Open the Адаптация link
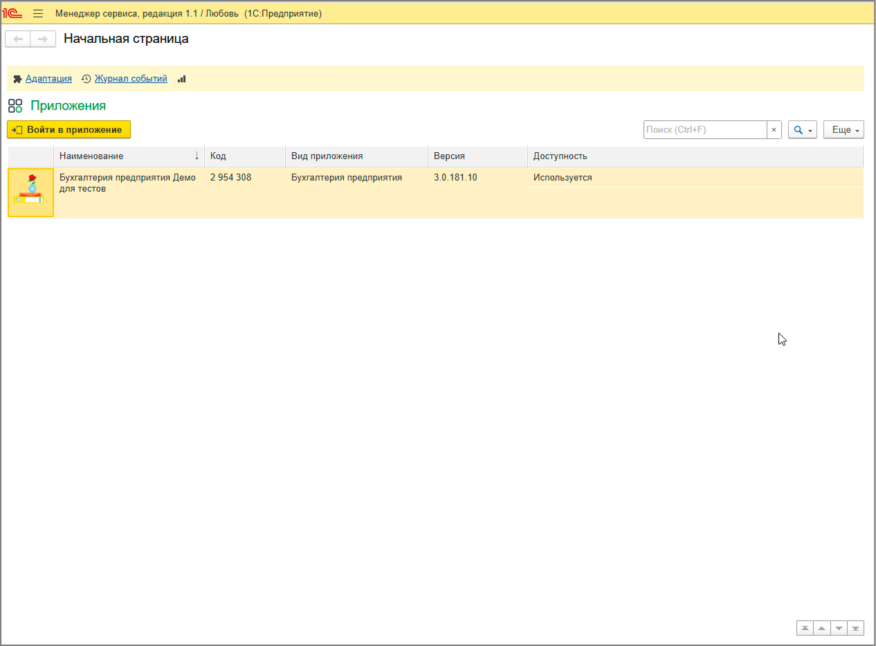Screen dimensions: 876x646 (x=48, y=79)
